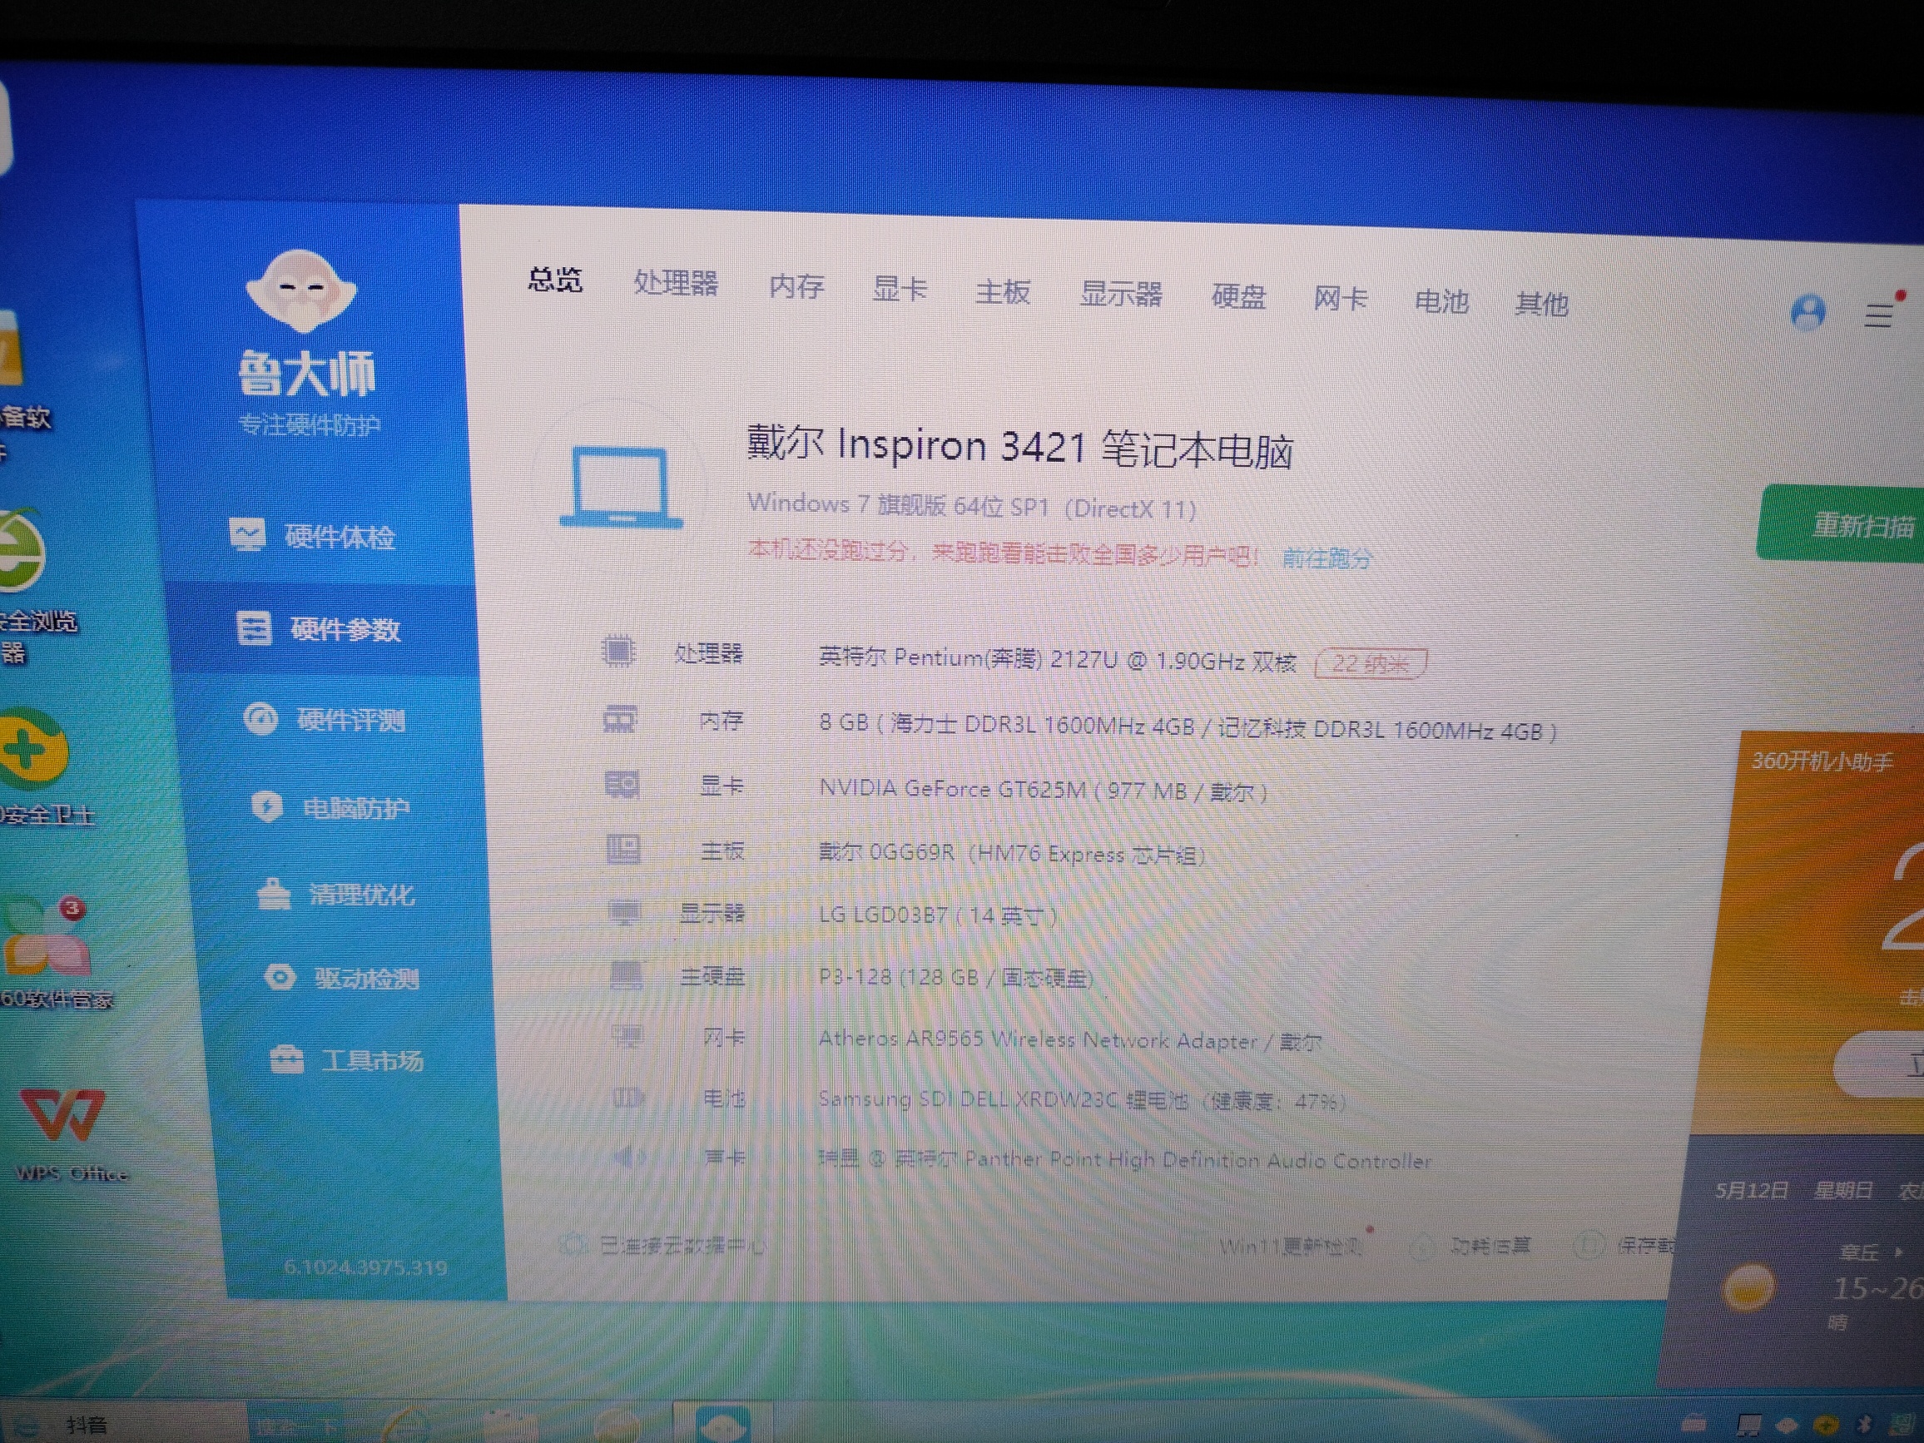The width and height of the screenshot is (1924, 1443).
Task: Click the 22 纳米 badge
Action: (1371, 663)
